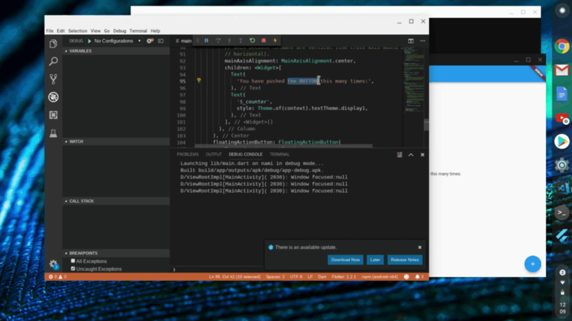Stop debugging with the red square
Viewport: 572px width, 321px height.
pyautogui.click(x=263, y=41)
